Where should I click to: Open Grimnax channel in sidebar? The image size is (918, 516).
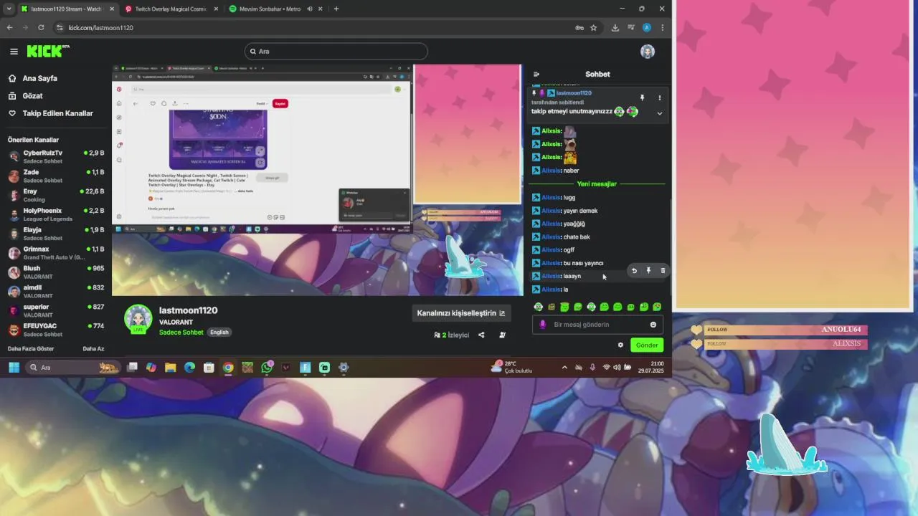[56, 252]
